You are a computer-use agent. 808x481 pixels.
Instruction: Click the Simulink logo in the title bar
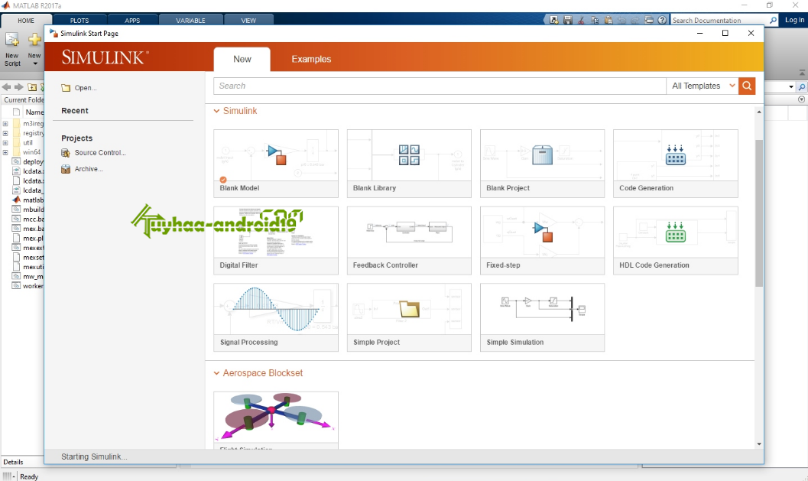pyautogui.click(x=54, y=33)
